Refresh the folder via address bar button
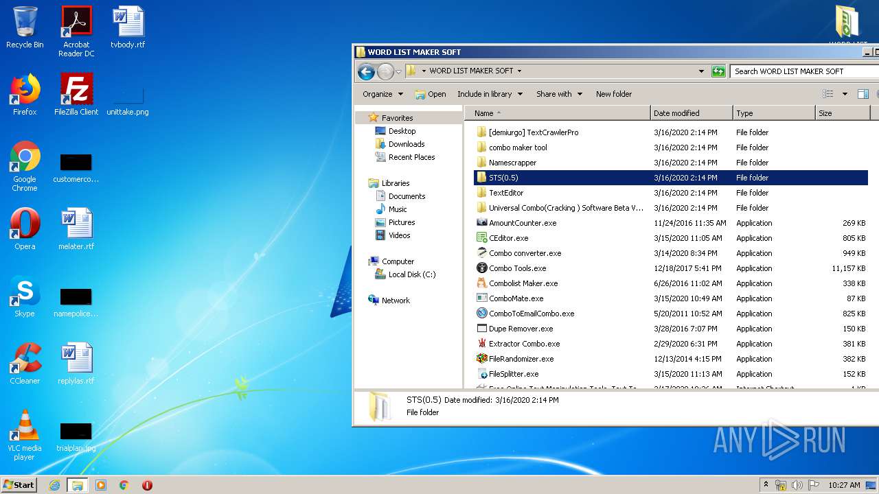879x494 pixels. (718, 71)
